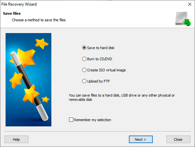Click the Remember my selection label text

[x=93, y=120]
